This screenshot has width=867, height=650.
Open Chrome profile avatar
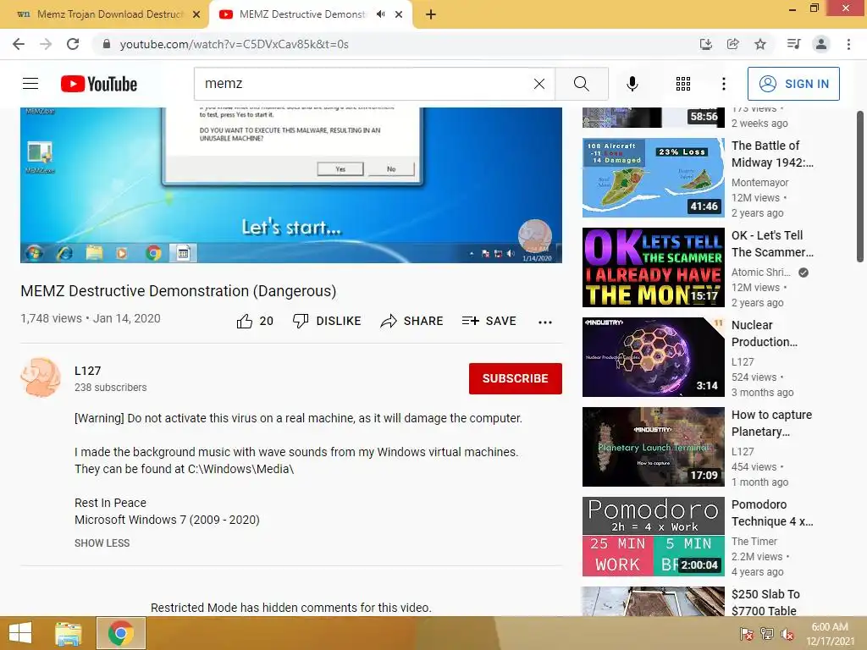tap(821, 44)
